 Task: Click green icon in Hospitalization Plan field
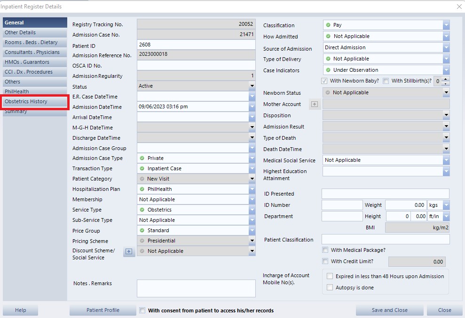142,189
